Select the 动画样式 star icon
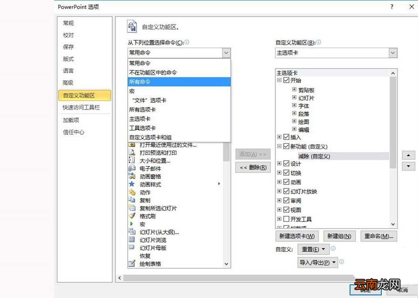 tap(132, 184)
